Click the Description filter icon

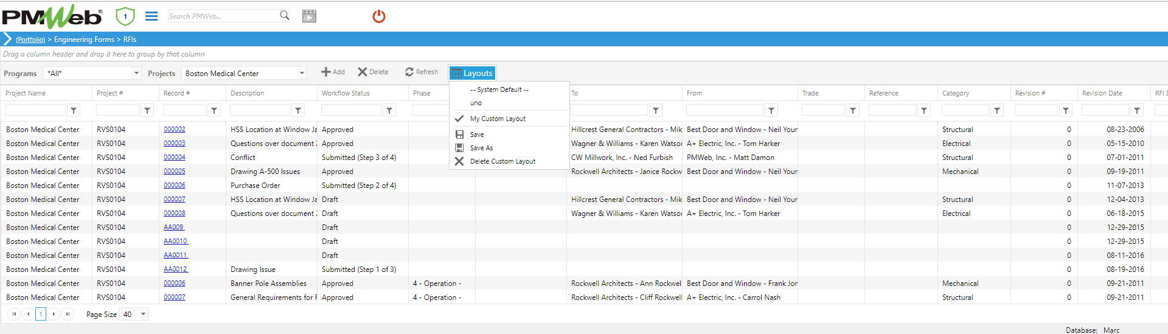click(x=298, y=111)
